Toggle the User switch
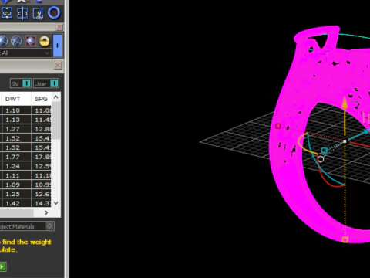 (46, 83)
